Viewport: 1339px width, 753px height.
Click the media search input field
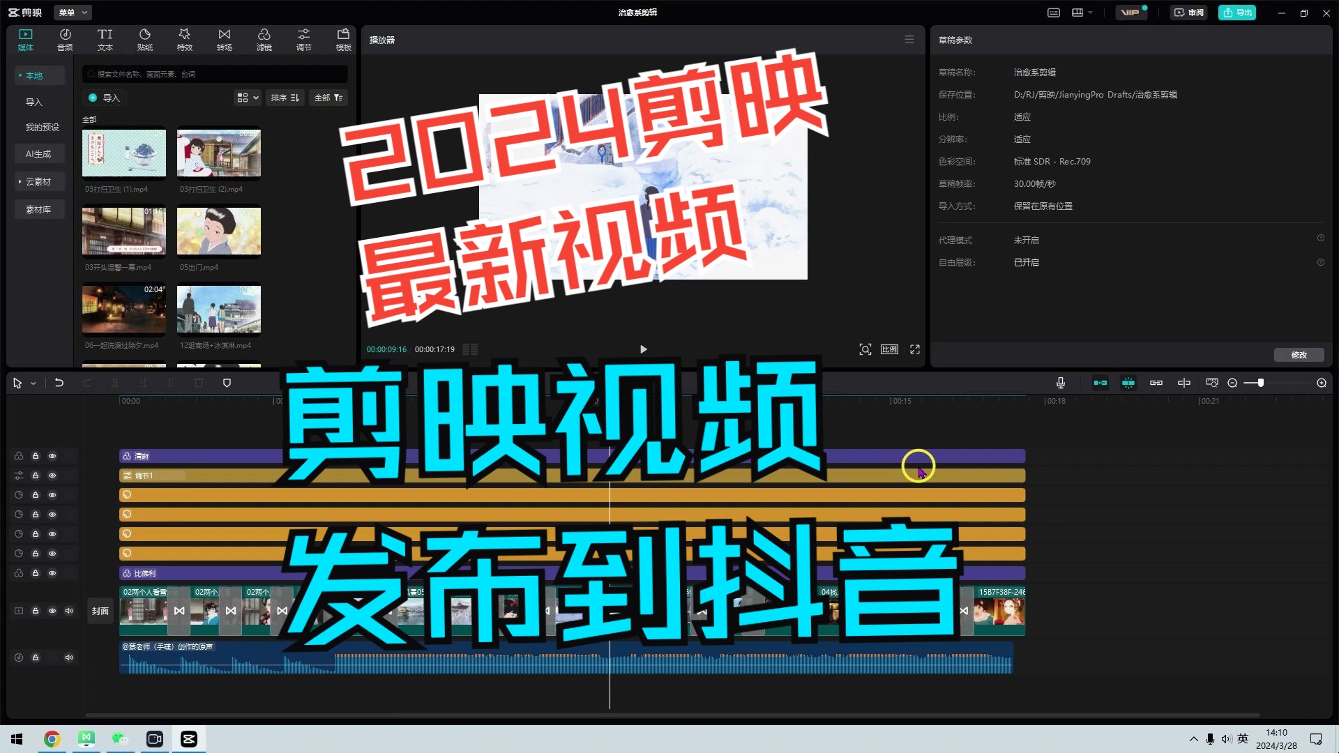215,74
